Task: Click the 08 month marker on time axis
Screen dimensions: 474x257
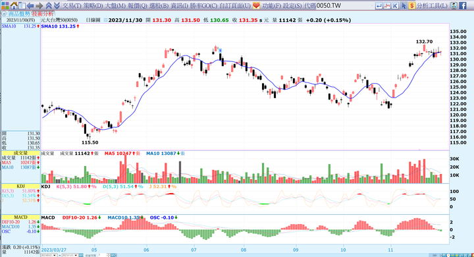Action: coord(244,250)
